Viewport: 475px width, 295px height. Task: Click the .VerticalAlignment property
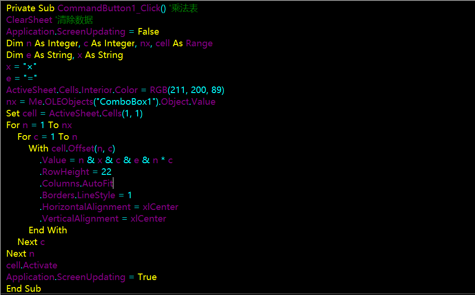tap(79, 219)
